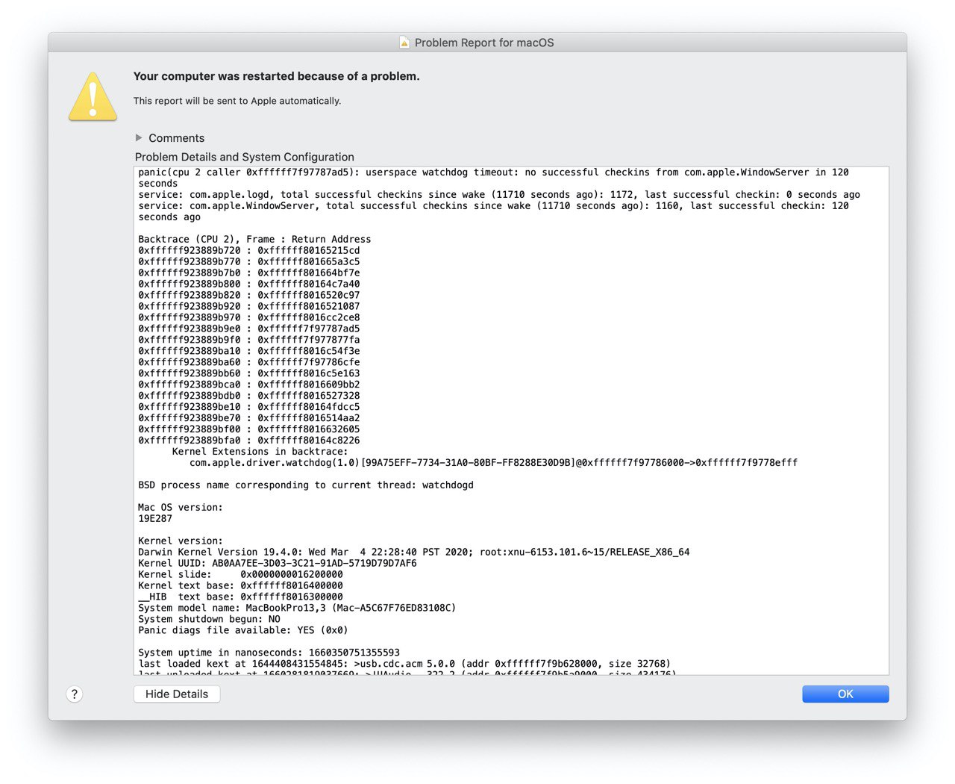955x784 pixels.
Task: Click the 'Kernel Extensions in backtrace:' line
Action: coord(260,452)
